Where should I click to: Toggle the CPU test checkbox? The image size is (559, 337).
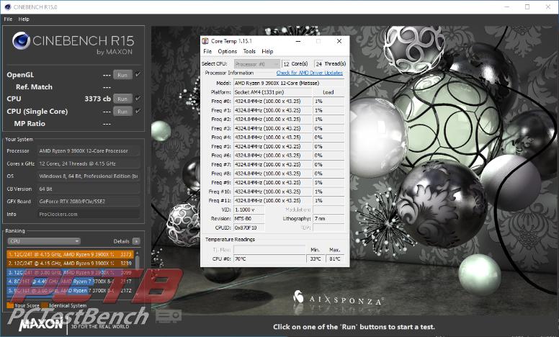coord(138,99)
